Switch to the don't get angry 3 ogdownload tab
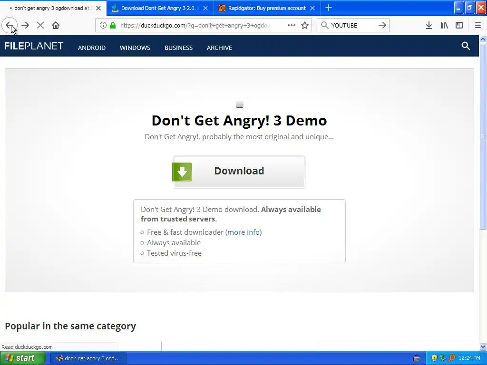 [53, 8]
